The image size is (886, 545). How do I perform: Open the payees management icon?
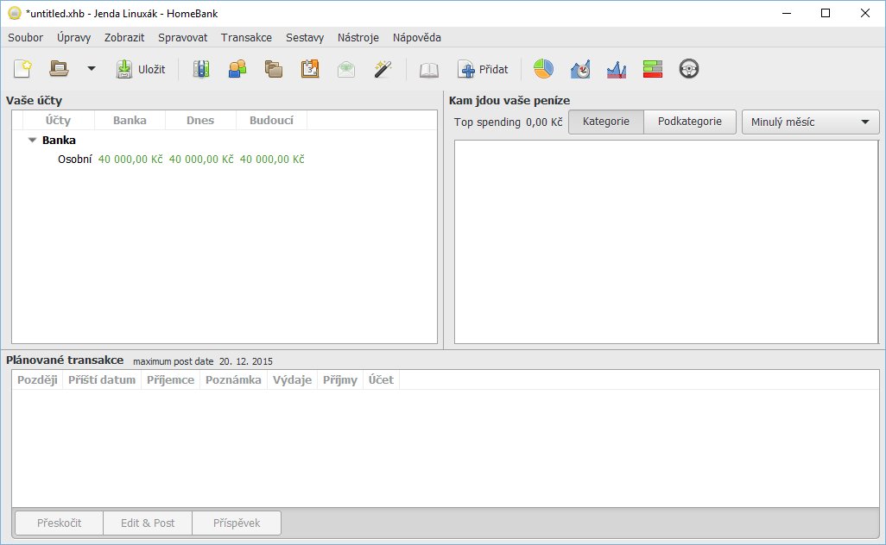[x=237, y=69]
